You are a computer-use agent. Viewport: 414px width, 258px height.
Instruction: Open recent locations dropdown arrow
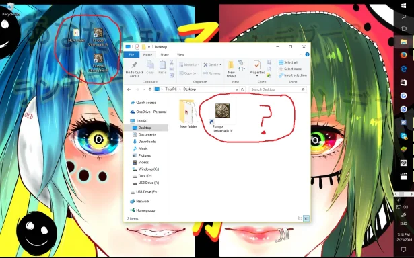(144, 89)
